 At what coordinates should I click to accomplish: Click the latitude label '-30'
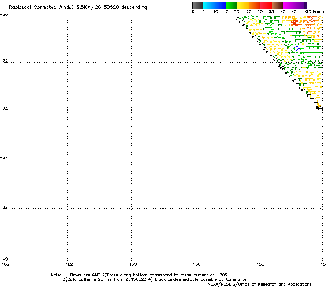tap(4, 15)
